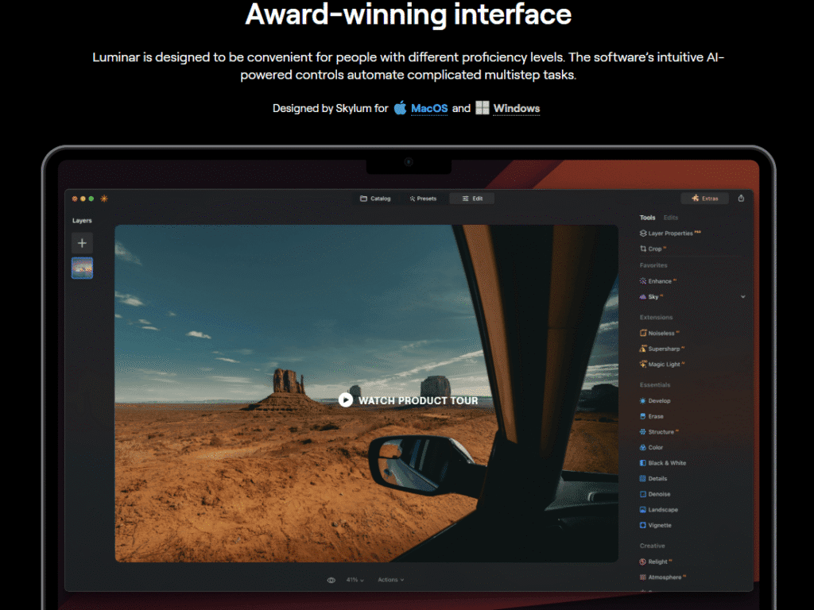Screen dimensions: 814x610
Task: Switch to the Presets tab
Action: (423, 199)
